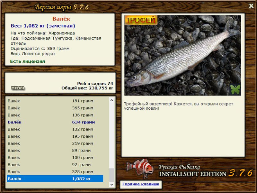Click the Трофейный экземпляр description text
The width and height of the screenshot is (257, 193).
[178, 106]
